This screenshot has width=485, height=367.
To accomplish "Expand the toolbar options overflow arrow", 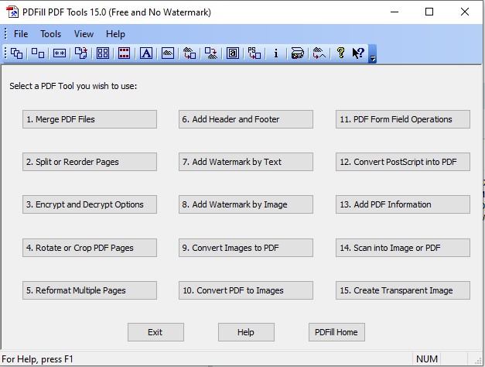I will click(x=372, y=54).
